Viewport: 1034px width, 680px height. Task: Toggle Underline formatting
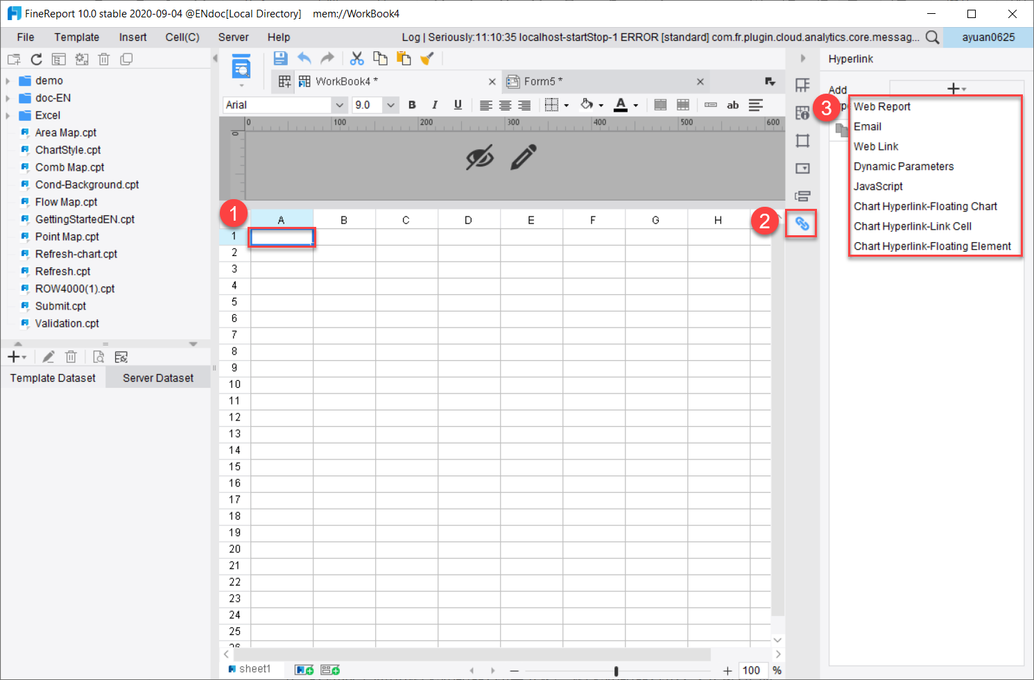458,105
